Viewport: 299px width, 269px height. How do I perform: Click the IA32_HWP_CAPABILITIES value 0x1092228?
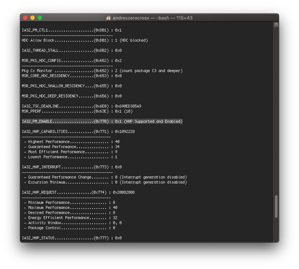pyautogui.click(x=125, y=131)
